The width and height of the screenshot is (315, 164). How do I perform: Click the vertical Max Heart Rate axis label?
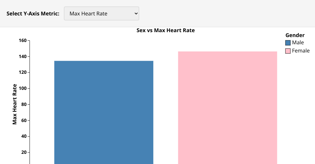15,104
